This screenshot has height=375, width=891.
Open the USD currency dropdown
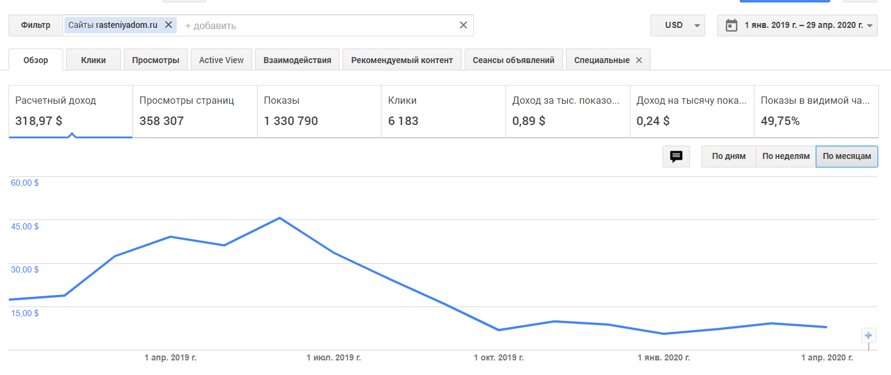pyautogui.click(x=678, y=25)
